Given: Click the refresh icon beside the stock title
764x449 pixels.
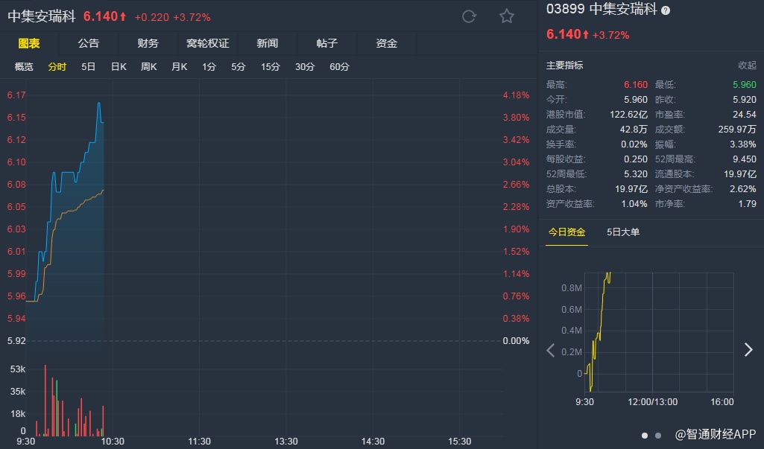Looking at the screenshot, I should click(469, 16).
